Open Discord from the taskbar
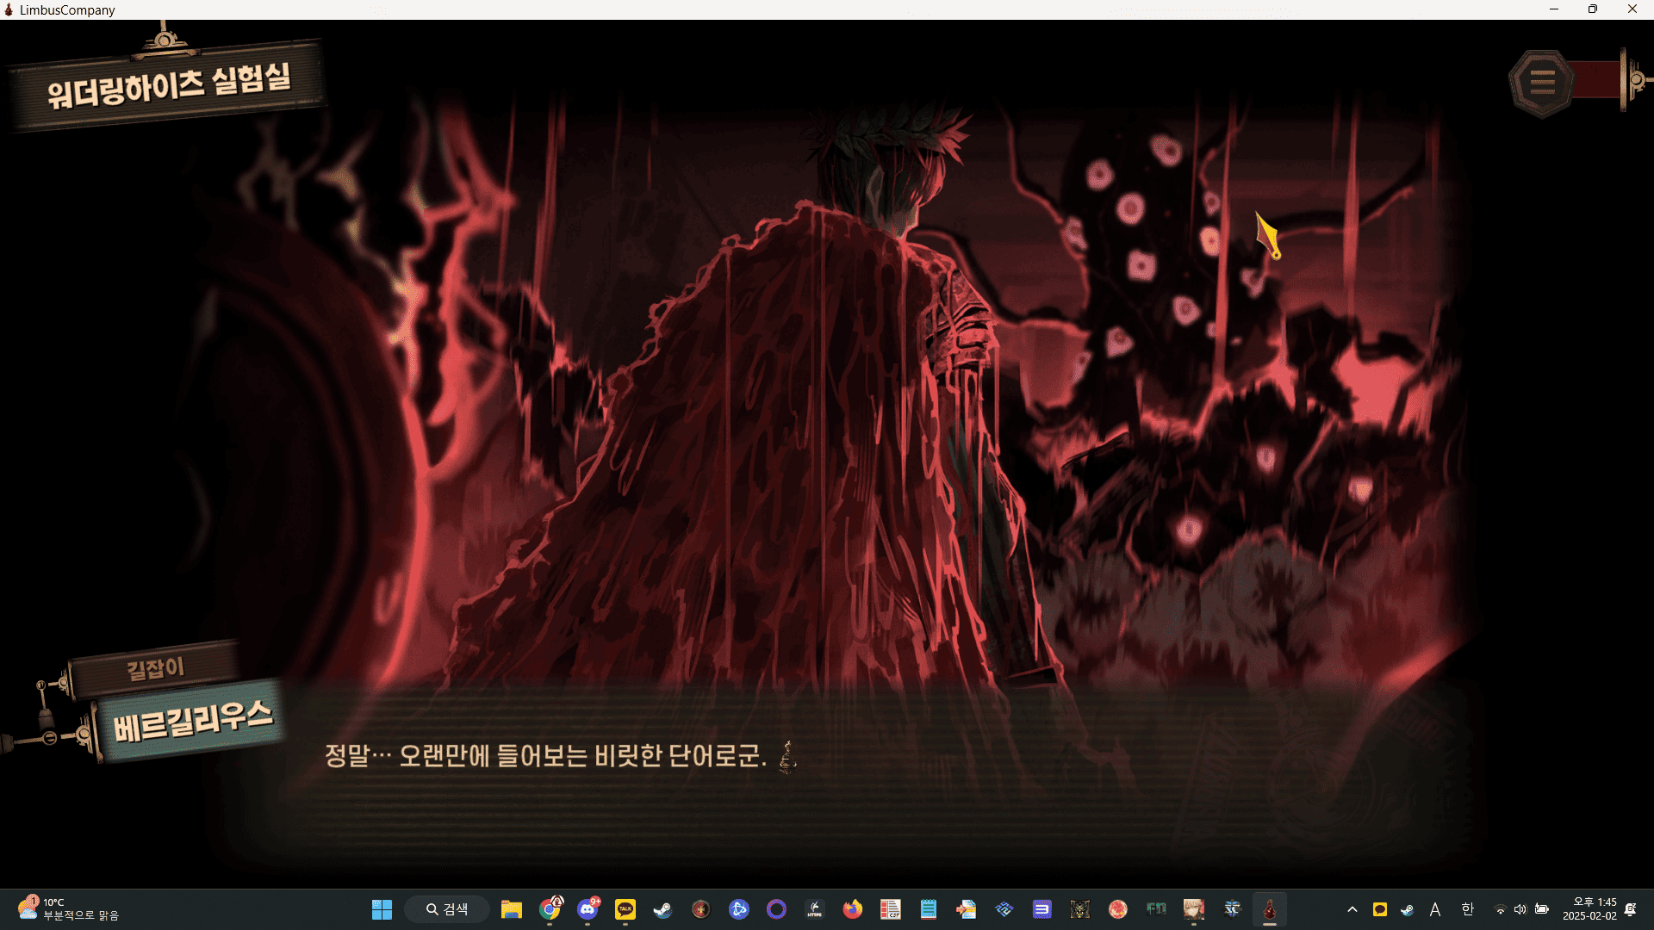This screenshot has height=930, width=1654. tap(588, 909)
